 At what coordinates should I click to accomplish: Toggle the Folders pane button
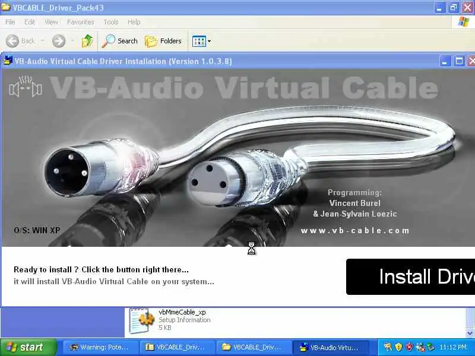[x=163, y=41]
